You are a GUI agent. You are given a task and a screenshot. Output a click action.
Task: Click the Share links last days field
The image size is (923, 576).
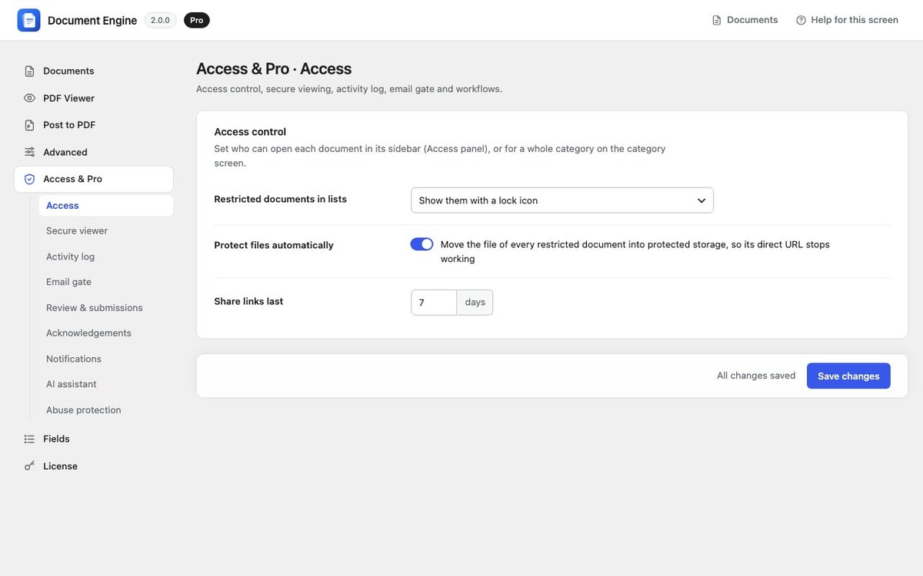(x=434, y=303)
